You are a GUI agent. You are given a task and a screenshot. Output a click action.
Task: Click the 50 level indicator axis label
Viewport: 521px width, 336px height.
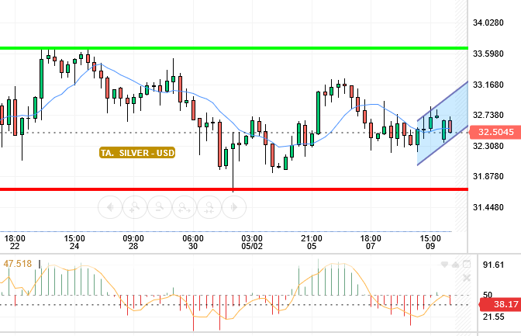[x=488, y=294]
